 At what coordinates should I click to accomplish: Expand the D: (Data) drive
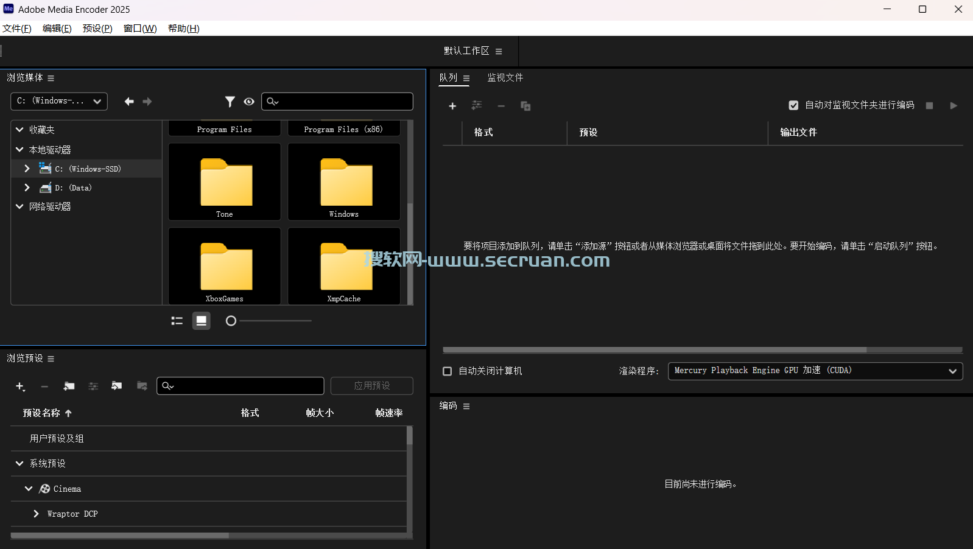click(27, 187)
